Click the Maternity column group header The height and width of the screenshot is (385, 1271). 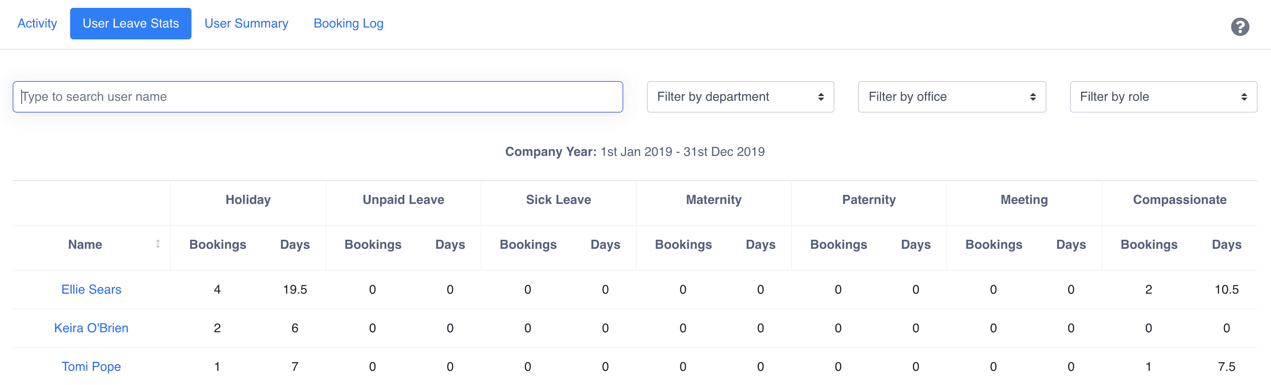pos(714,200)
